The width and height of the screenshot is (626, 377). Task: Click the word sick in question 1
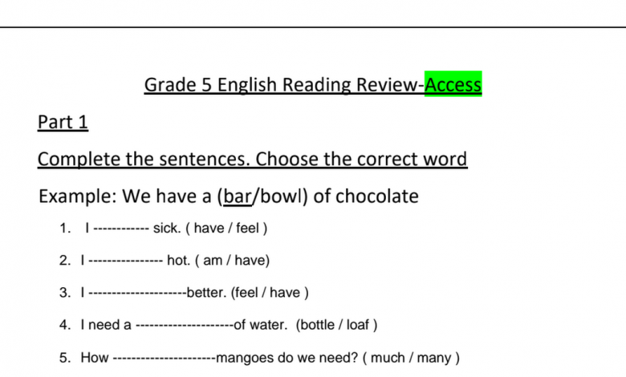[x=165, y=228]
